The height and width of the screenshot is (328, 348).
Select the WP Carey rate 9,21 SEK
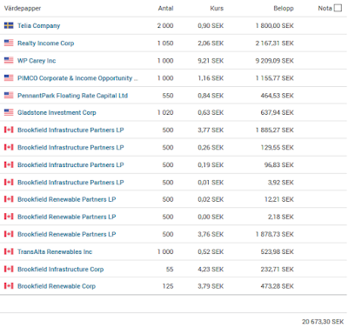click(x=211, y=61)
